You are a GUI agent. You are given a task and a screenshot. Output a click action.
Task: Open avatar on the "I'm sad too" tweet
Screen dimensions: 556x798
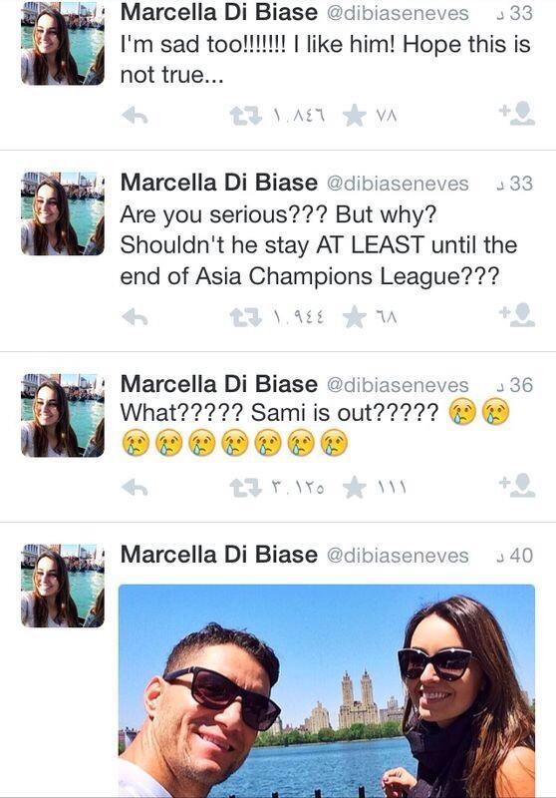coord(63,45)
